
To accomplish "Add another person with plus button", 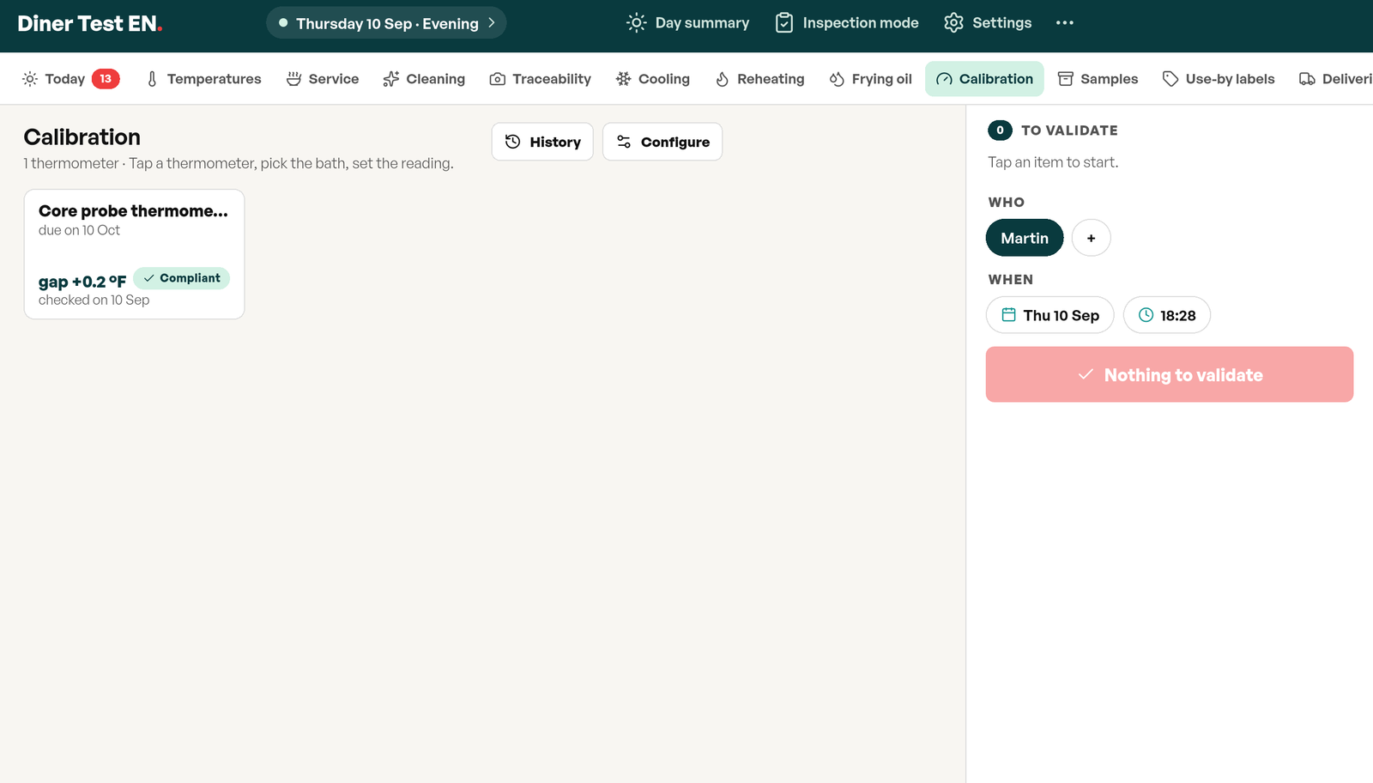I will 1091,238.
